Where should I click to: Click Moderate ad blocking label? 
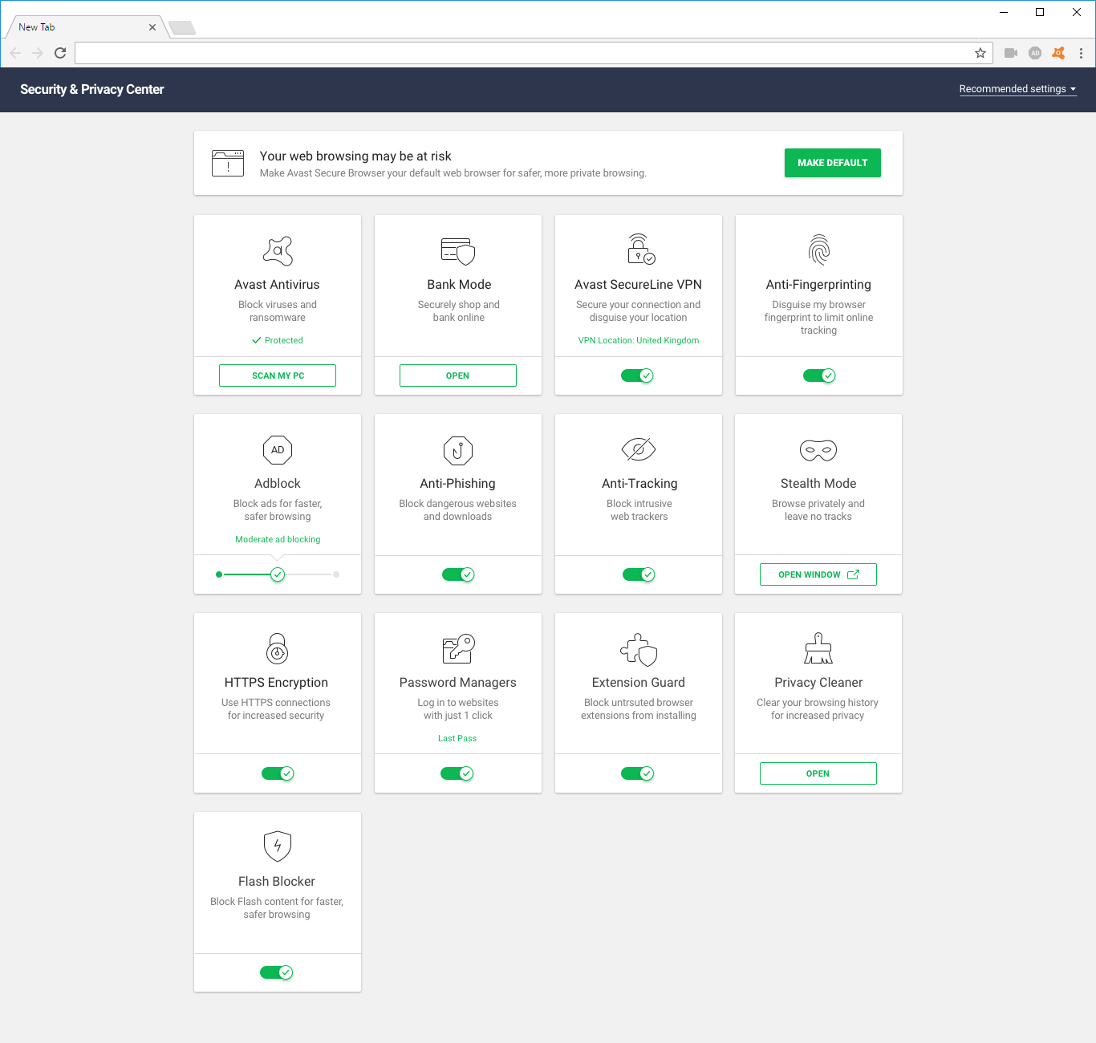278,539
